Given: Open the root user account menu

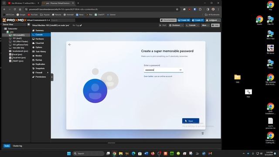Looking at the screenshot, I should (x=213, y=20).
